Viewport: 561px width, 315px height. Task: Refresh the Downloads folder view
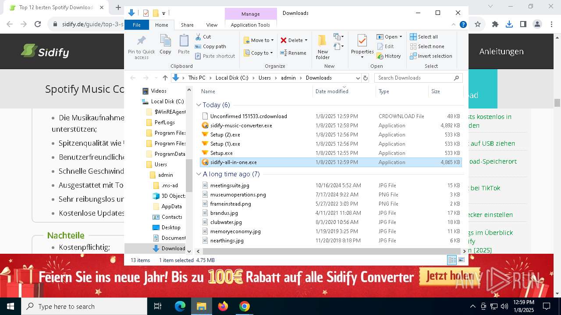tap(366, 78)
